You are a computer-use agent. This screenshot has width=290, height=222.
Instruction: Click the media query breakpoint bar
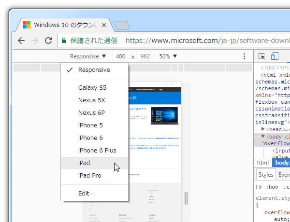pos(133,68)
